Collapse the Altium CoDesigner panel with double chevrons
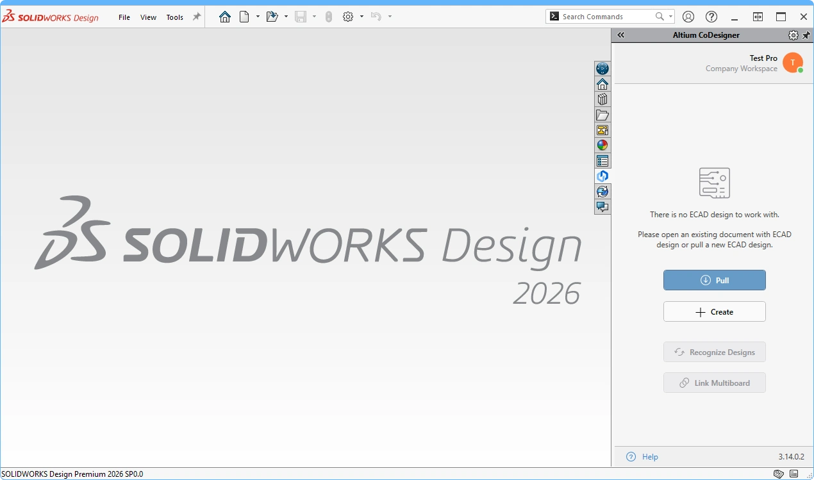 620,35
